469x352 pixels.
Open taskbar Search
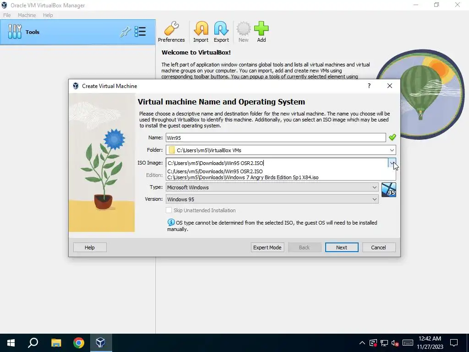(x=33, y=343)
